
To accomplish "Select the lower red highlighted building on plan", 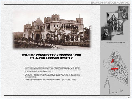I will (x=114, y=69).
